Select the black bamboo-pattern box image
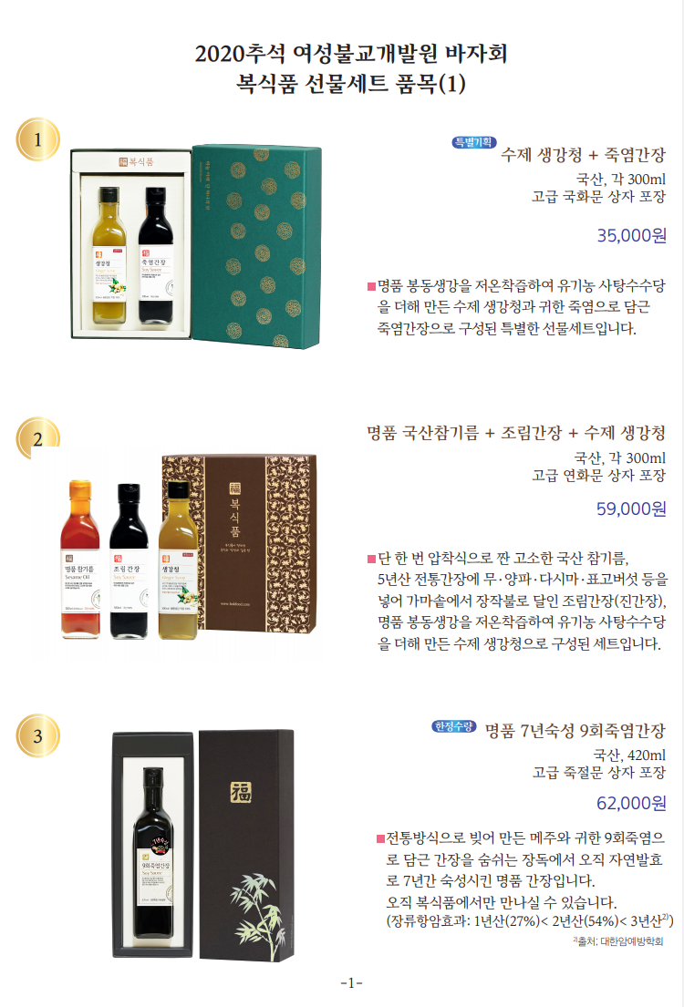The width and height of the screenshot is (684, 1007). coord(246,845)
